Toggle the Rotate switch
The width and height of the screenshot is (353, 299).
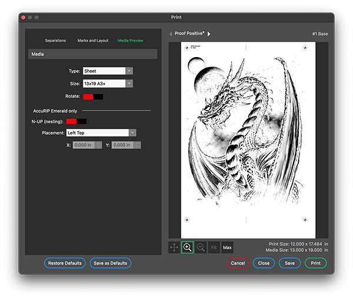pyautogui.click(x=93, y=97)
